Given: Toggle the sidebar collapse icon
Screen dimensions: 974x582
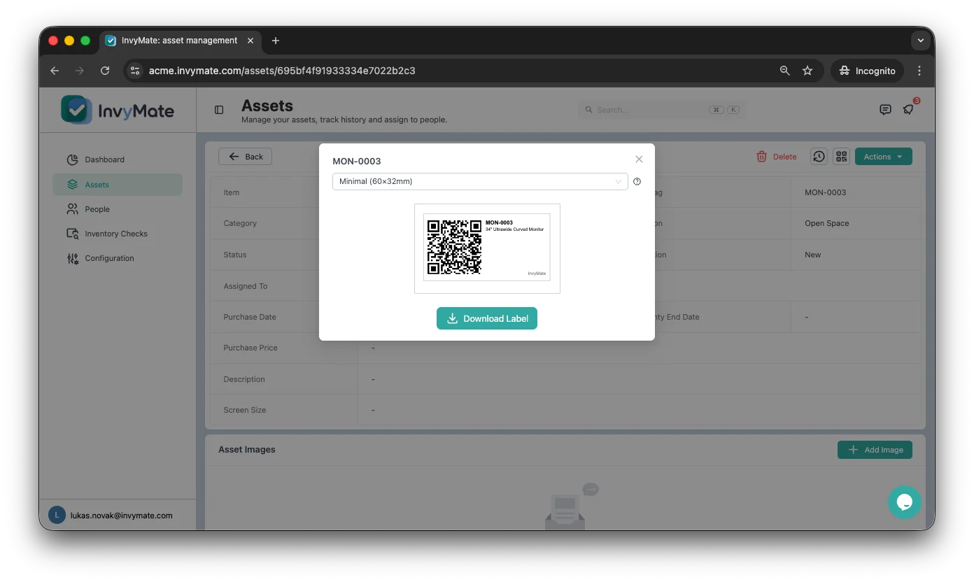Looking at the screenshot, I should coord(219,110).
